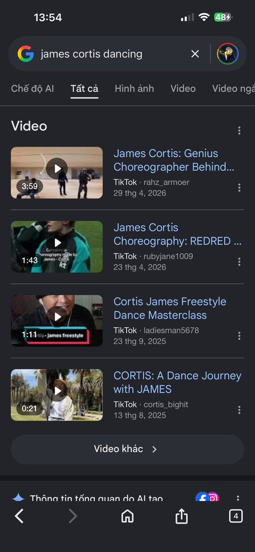Clear the search query with X icon

pos(195,54)
